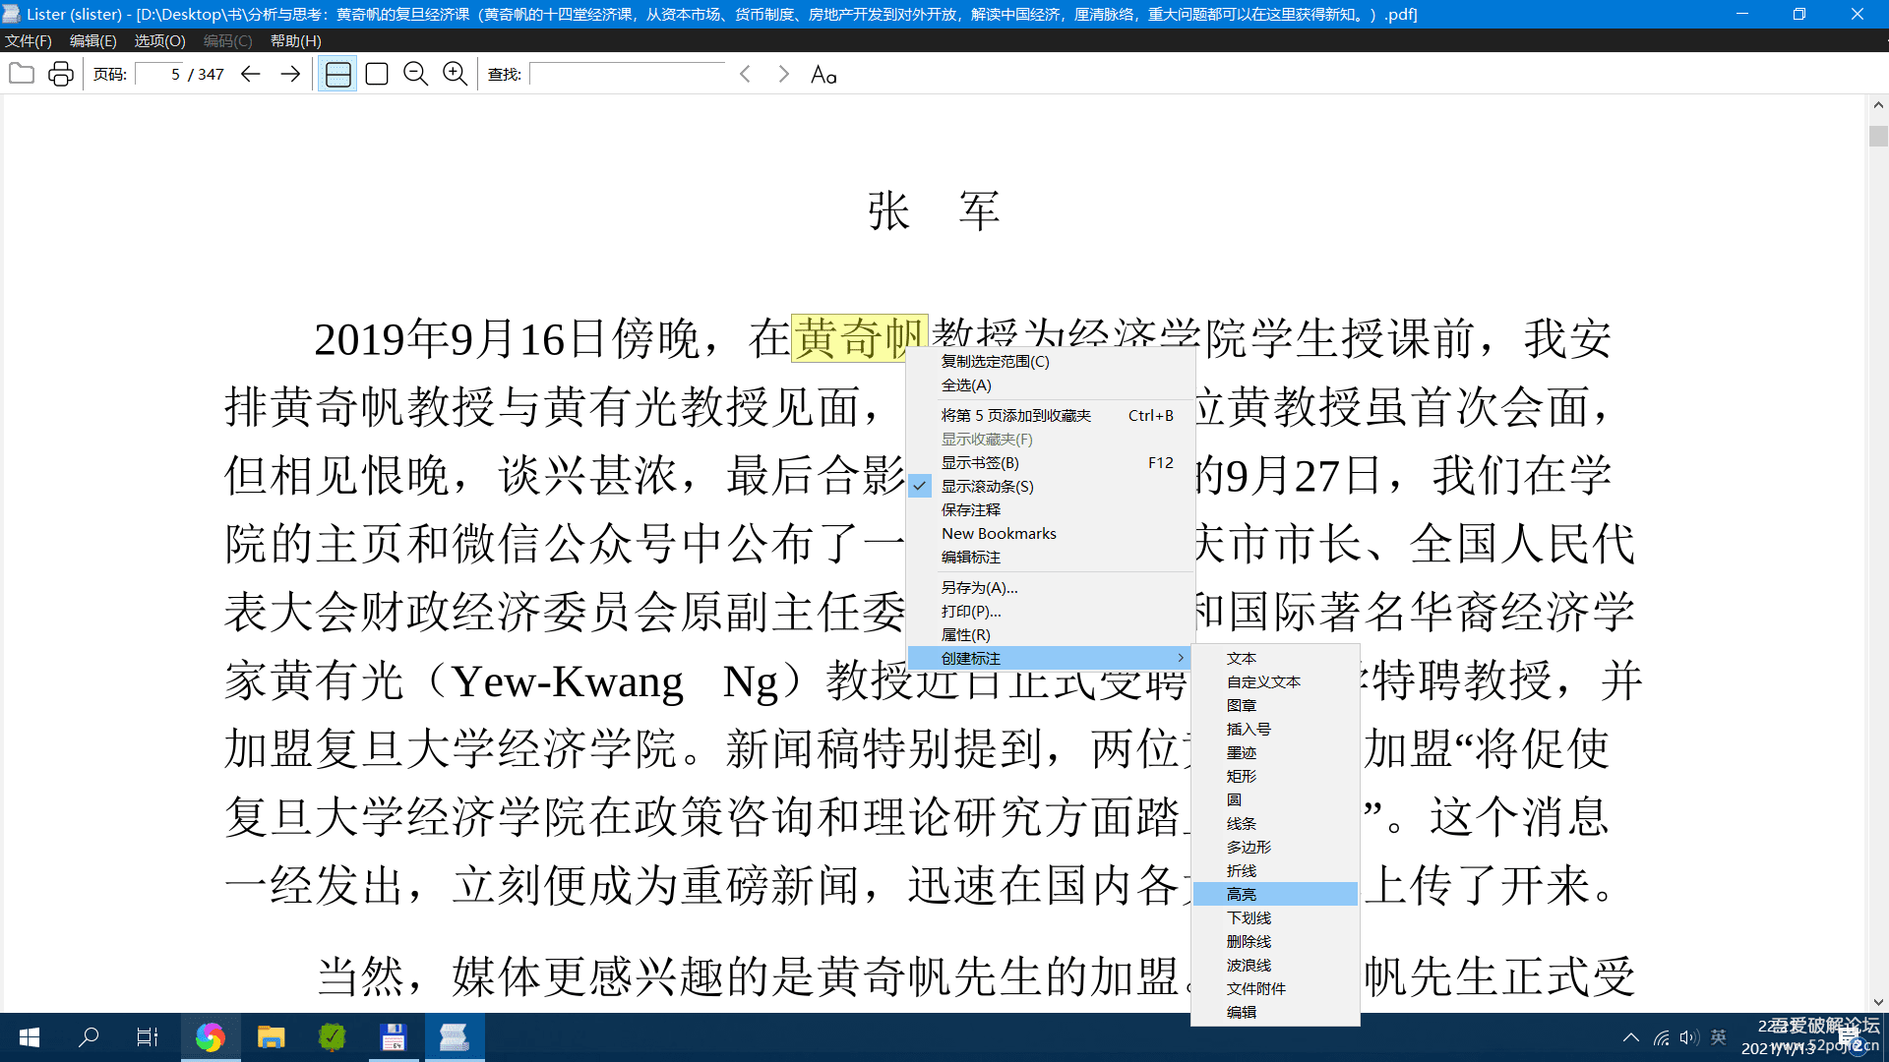Toggle 显示书签(B) in context menu

click(x=980, y=462)
